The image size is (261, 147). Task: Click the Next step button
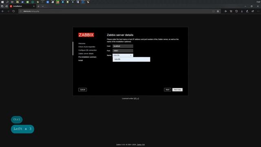pyautogui.click(x=177, y=90)
